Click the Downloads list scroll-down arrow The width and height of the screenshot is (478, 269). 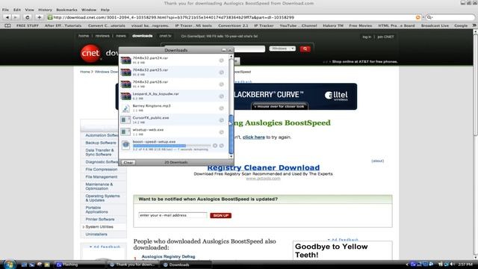pos(231,156)
